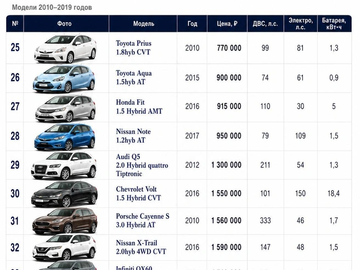This screenshot has width=360, height=270.
Task: Click the 'Батарея, кВт·ч' column header
Action: 334,24
